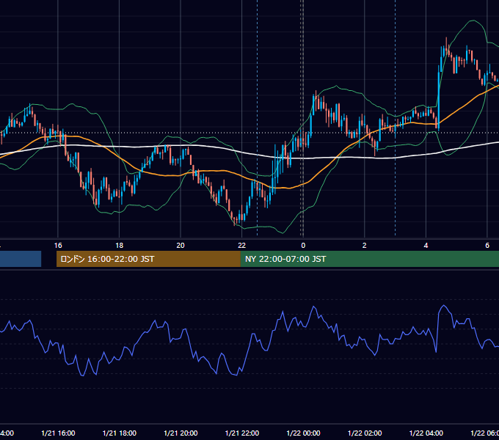Click the 0 hour label on price chart axis

303,246
